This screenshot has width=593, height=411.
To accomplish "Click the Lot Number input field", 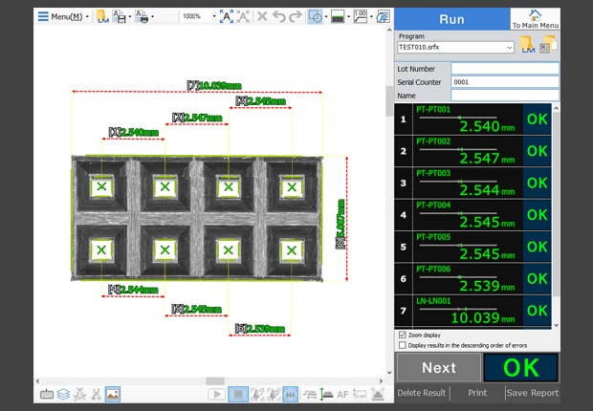I will point(504,69).
